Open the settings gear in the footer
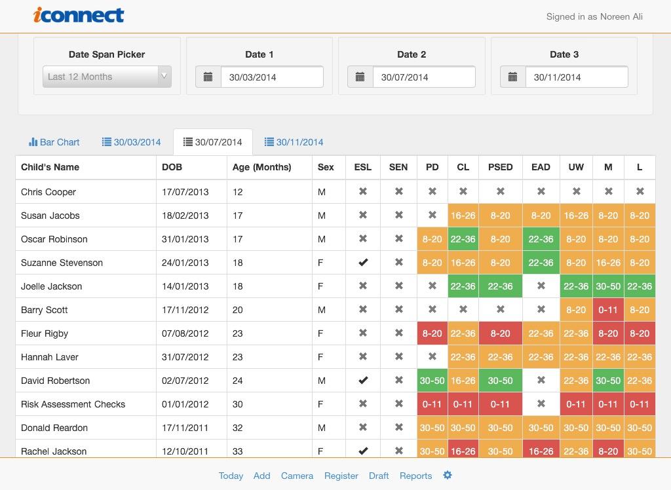The height and width of the screenshot is (490, 671). (447, 475)
